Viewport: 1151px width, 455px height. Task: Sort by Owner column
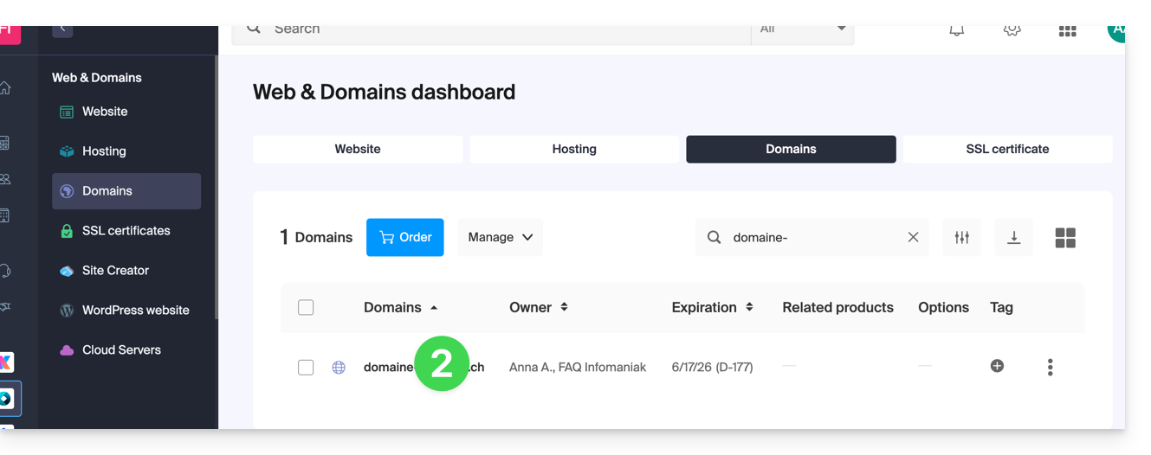[538, 307]
